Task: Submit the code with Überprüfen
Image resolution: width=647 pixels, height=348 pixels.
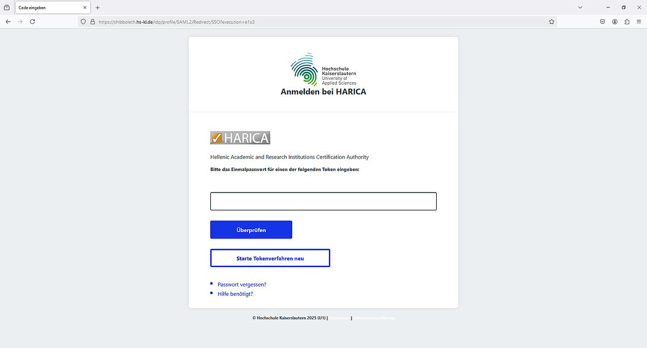Action: [x=251, y=230]
